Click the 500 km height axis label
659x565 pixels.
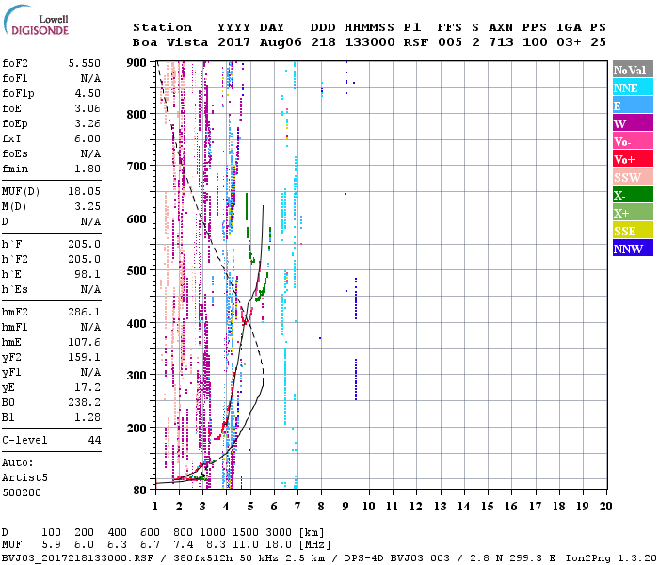137,271
